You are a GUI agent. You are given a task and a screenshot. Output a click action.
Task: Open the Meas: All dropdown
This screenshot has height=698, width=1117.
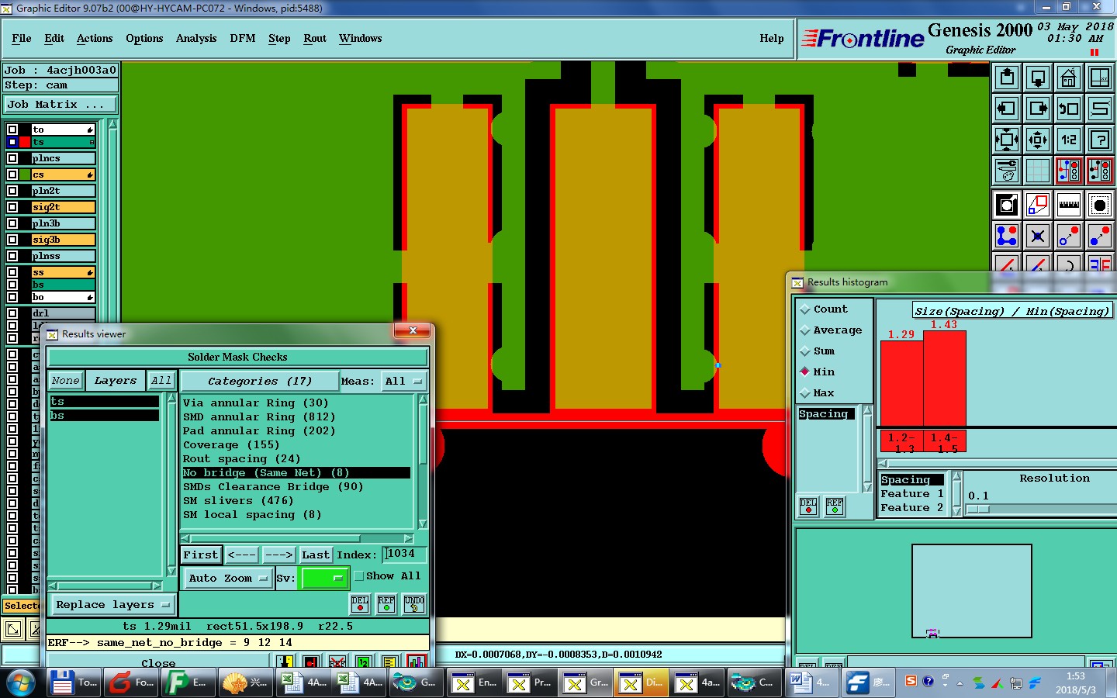click(404, 381)
